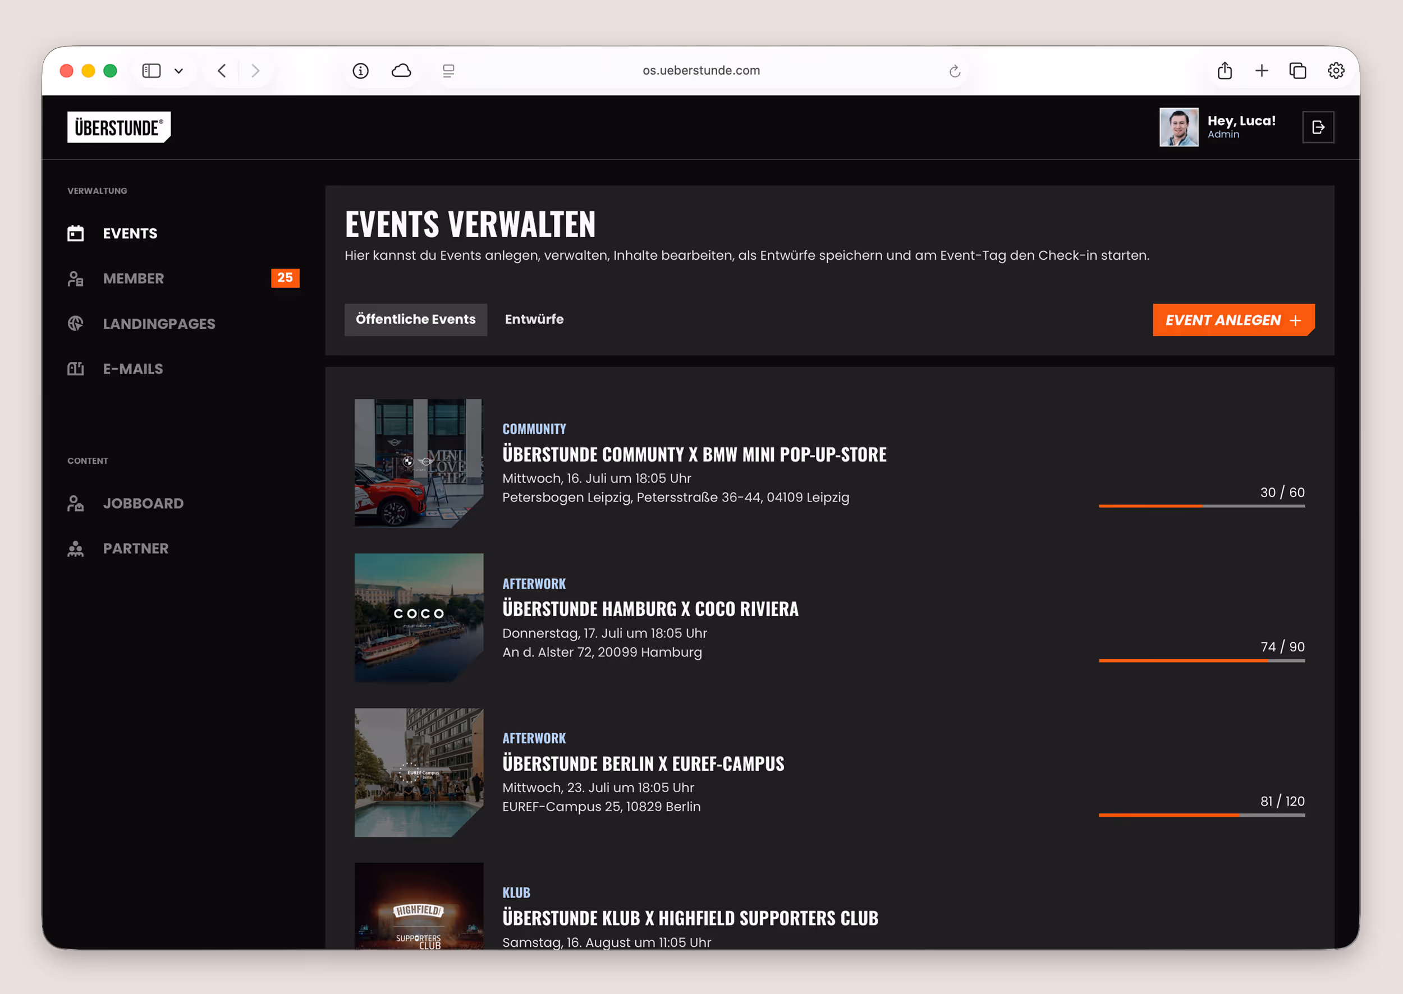The image size is (1403, 994).
Task: Click the Highfield Supporters Club thumbnail
Action: tap(419, 906)
